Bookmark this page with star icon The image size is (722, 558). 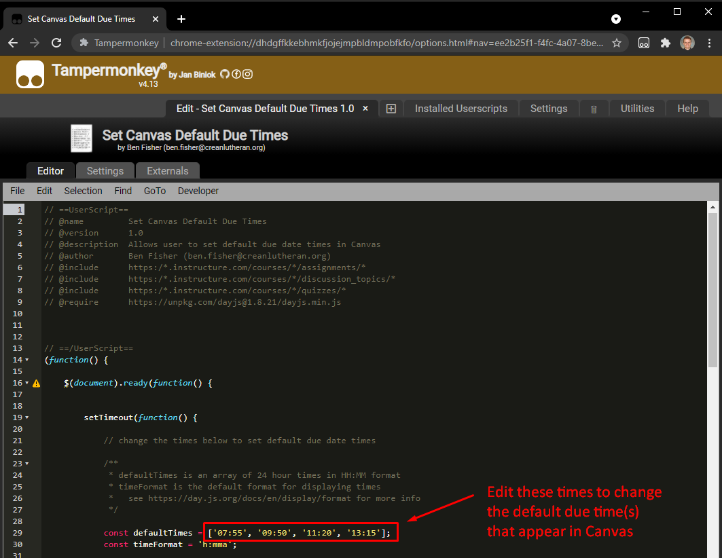[617, 43]
